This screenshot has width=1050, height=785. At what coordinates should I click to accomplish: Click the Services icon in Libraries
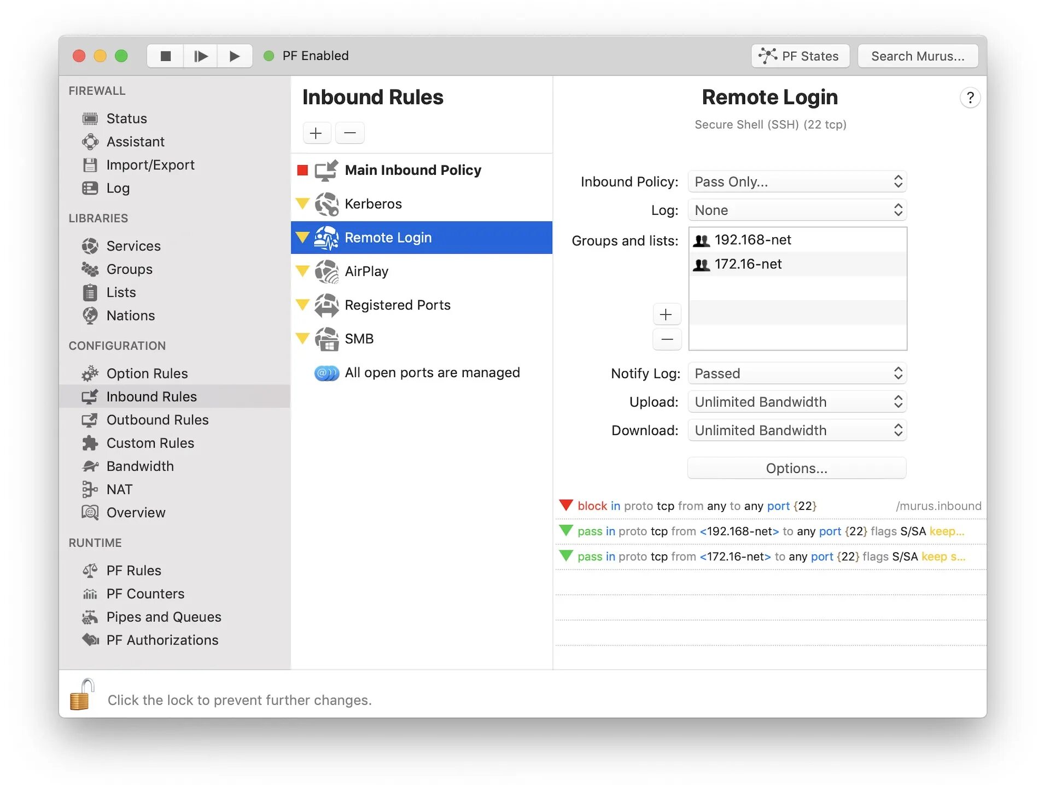point(90,245)
